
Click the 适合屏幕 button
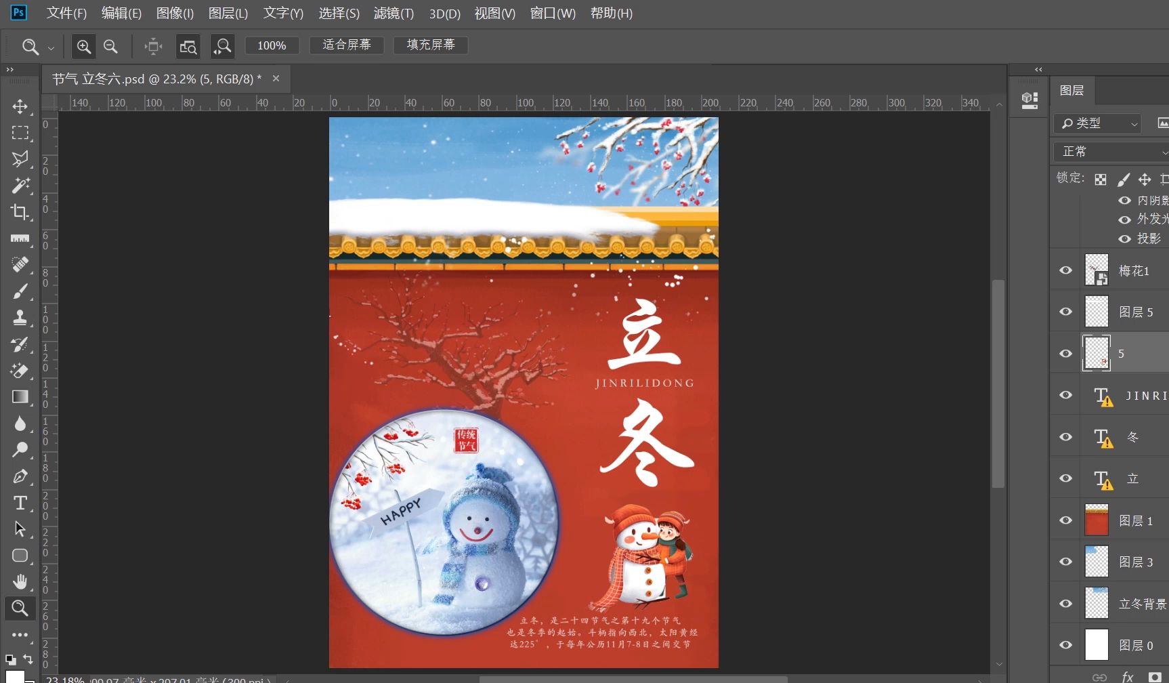(x=347, y=45)
